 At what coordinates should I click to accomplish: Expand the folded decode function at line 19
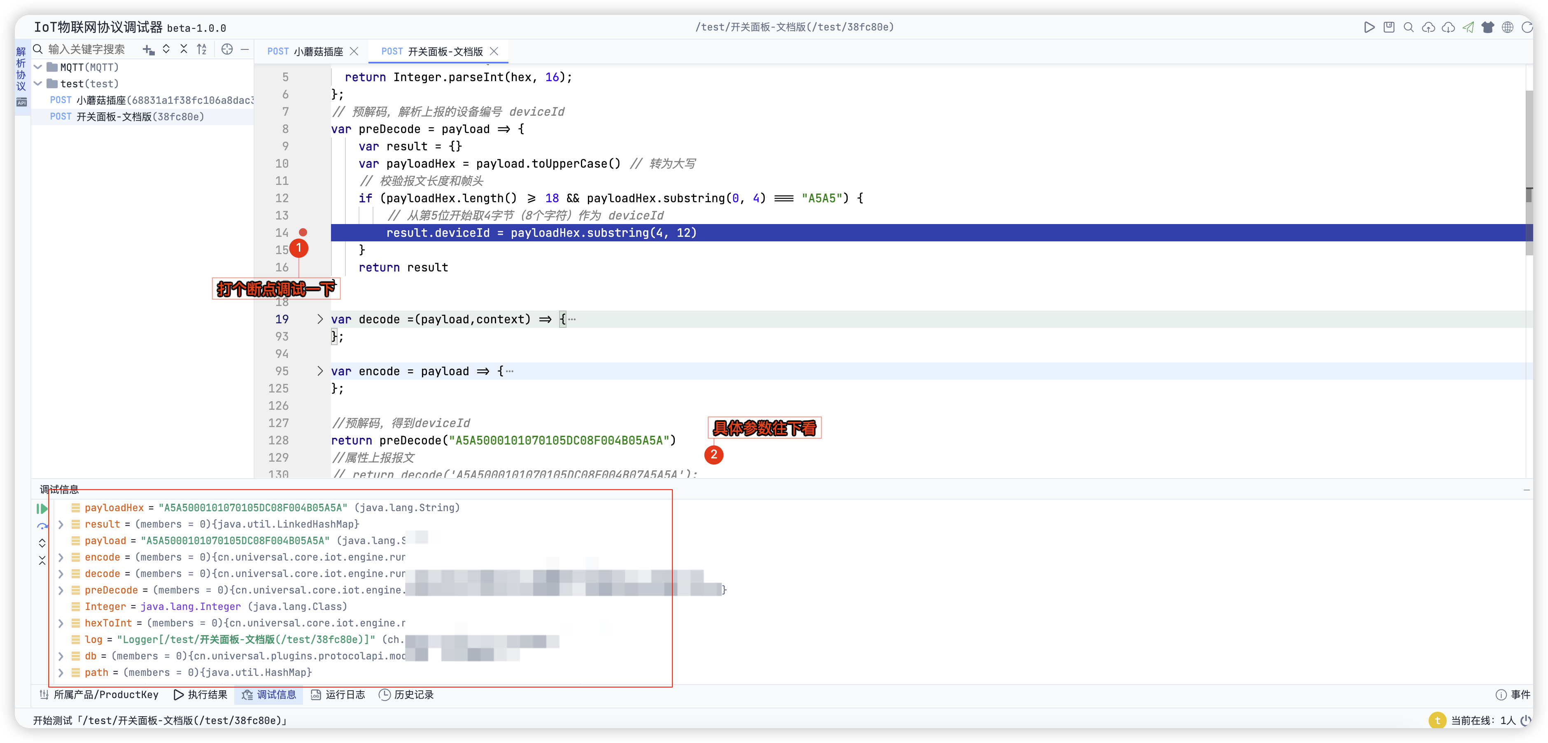click(320, 319)
